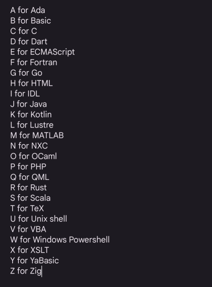Select the word 'Dart'
212x287 pixels.
[x=39, y=42]
